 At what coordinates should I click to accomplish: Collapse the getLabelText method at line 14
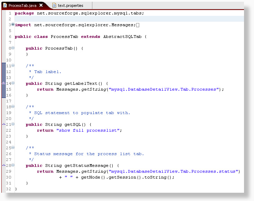(13, 83)
